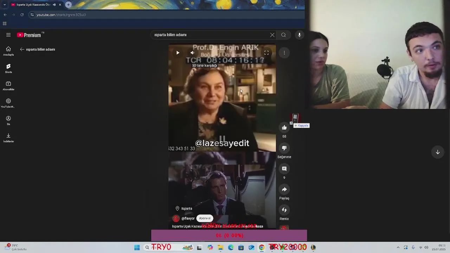Image resolution: width=450 pixels, height=253 pixels.
Task: Open Wi-Fi network settings in tray
Action: click(420, 248)
